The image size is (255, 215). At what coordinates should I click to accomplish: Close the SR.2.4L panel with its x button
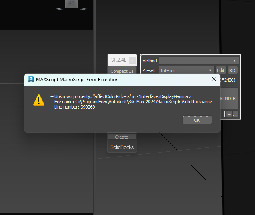[132, 61]
